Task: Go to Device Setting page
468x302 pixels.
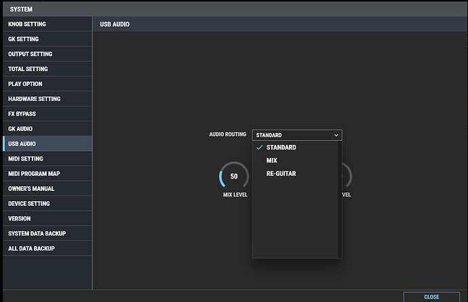Action: pos(28,203)
